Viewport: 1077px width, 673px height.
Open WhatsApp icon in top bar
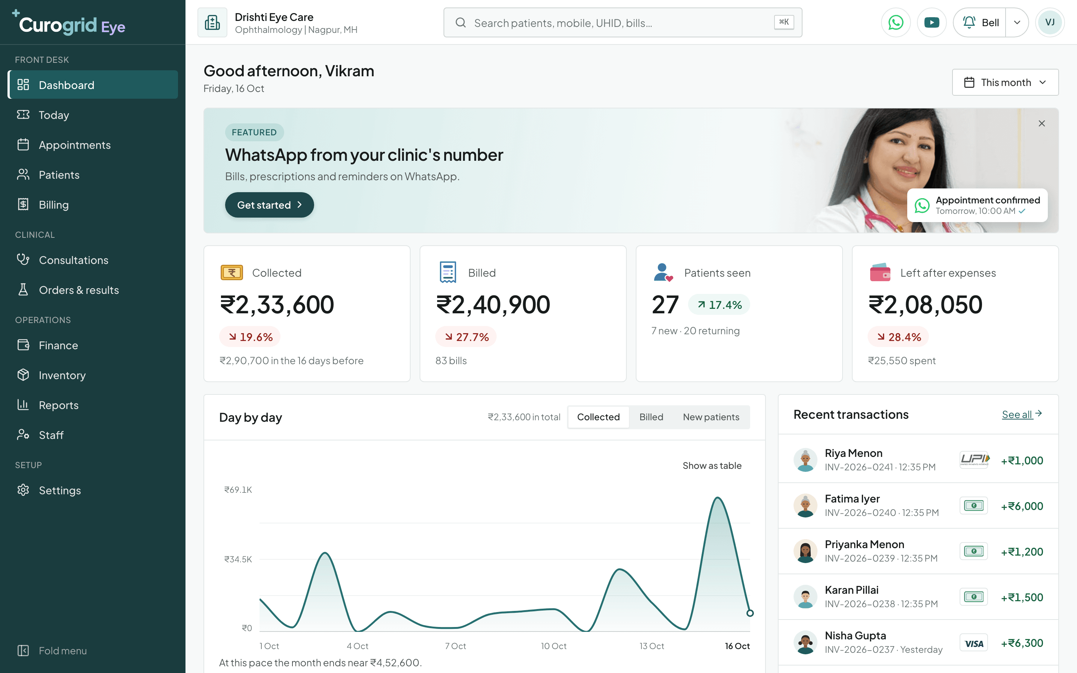click(895, 22)
